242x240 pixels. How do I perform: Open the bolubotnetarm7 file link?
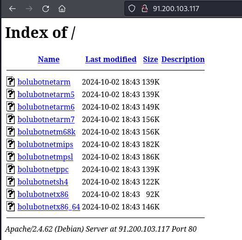click(x=46, y=119)
